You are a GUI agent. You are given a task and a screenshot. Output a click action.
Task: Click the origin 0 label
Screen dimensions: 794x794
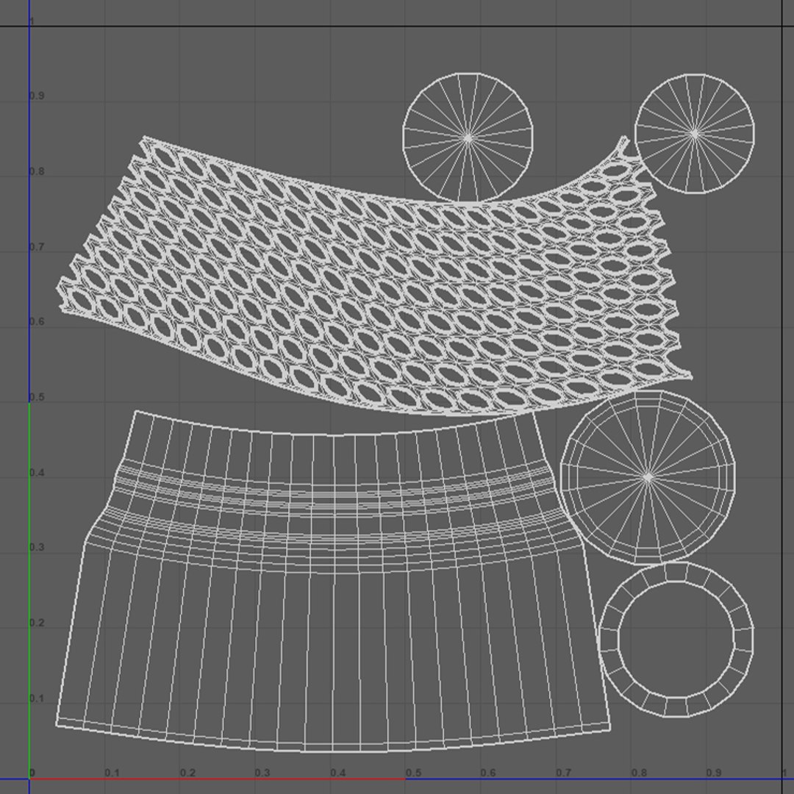tap(32, 773)
